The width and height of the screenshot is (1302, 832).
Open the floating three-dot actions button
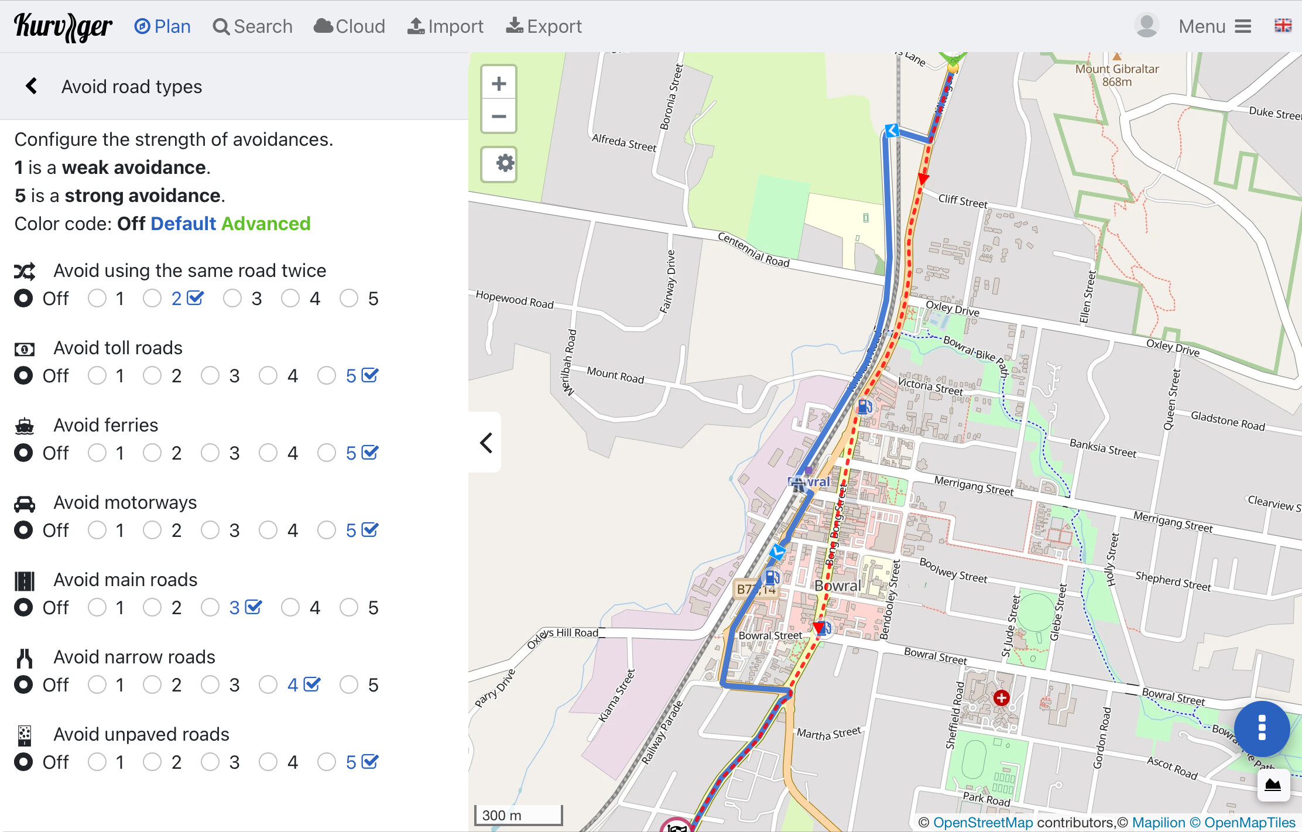pos(1262,728)
